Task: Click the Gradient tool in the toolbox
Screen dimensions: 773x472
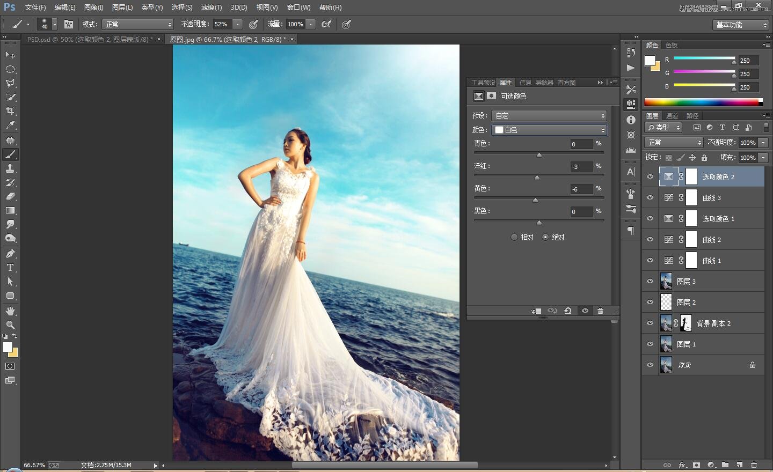Action: [10, 211]
